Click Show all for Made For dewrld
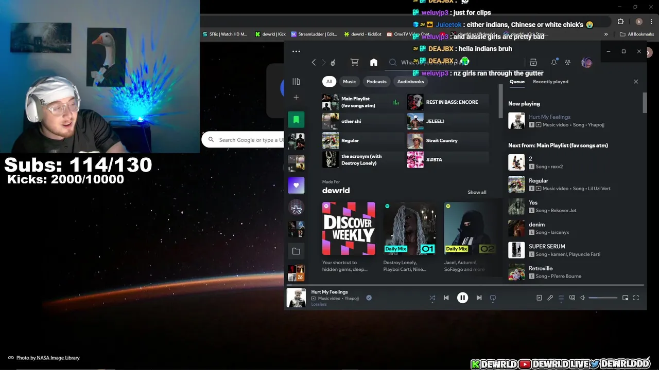 tap(477, 192)
